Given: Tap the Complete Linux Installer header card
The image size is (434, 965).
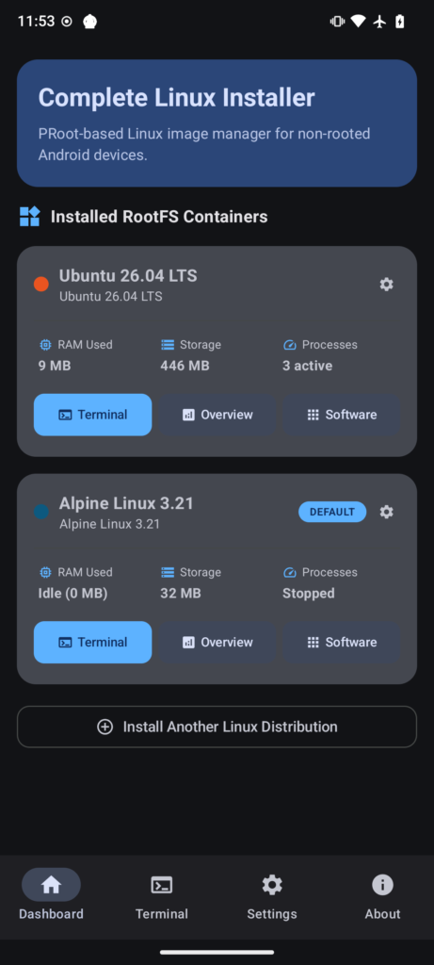Looking at the screenshot, I should click(217, 123).
